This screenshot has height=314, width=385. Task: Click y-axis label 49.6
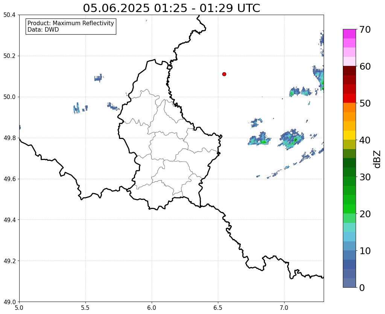click(9, 179)
